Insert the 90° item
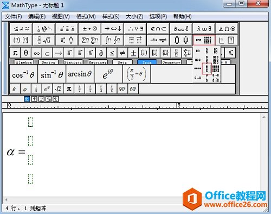The width and height of the screenshot is (271, 214). [x=122, y=89]
